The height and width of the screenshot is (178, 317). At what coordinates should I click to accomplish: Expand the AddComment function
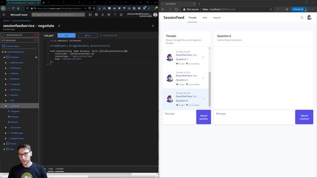(x=5, y=63)
